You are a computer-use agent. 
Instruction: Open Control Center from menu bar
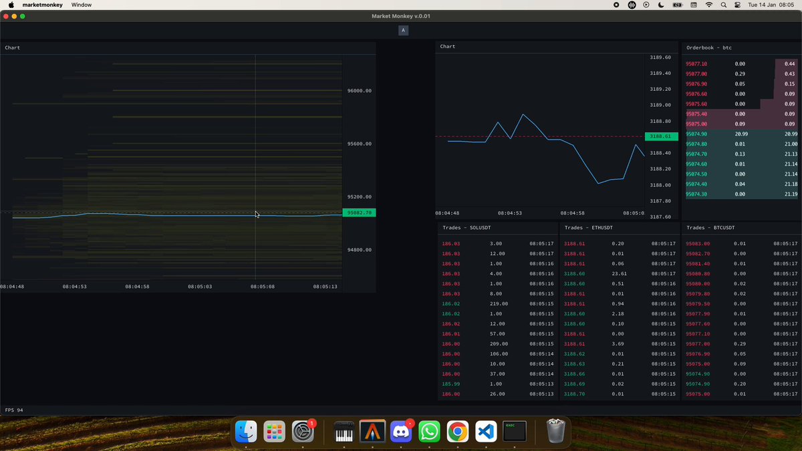(738, 5)
